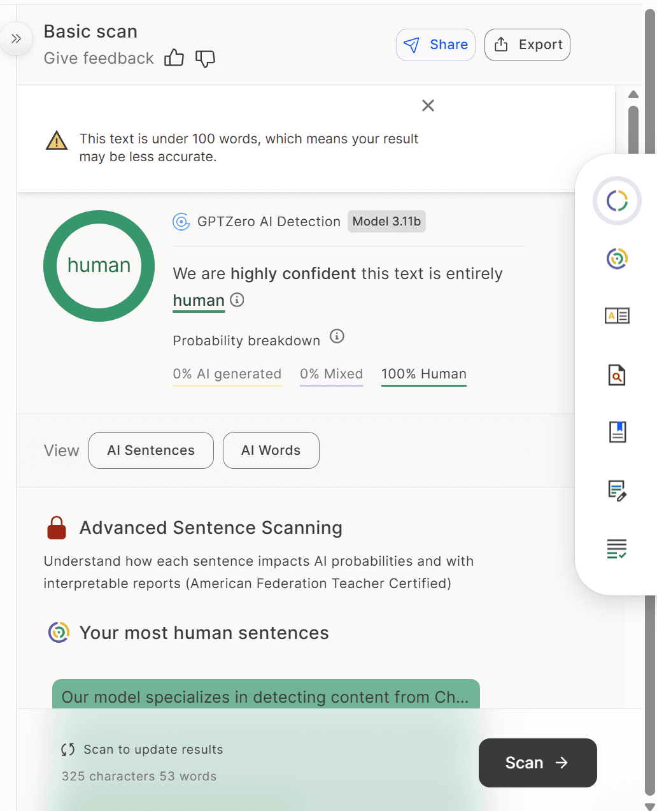
Task: Open the writing feedback pencil icon
Action: pyautogui.click(x=616, y=490)
